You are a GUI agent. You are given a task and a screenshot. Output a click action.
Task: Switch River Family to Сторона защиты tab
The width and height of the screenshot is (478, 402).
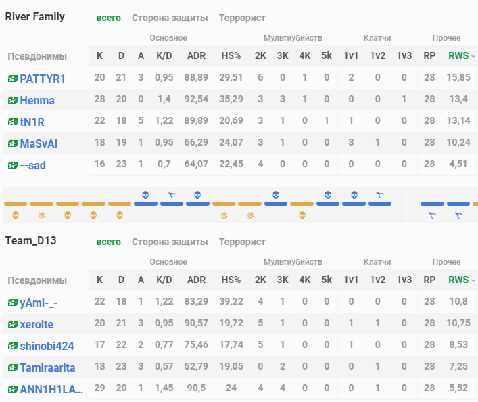pos(170,18)
